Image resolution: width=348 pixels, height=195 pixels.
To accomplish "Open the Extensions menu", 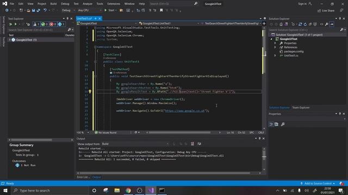I will (x=114, y=4).
